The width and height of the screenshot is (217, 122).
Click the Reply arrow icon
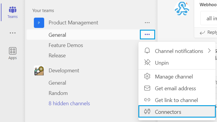202,33
